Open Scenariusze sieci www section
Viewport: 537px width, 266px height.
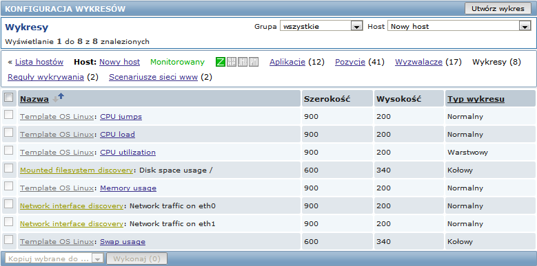pyautogui.click(x=154, y=78)
